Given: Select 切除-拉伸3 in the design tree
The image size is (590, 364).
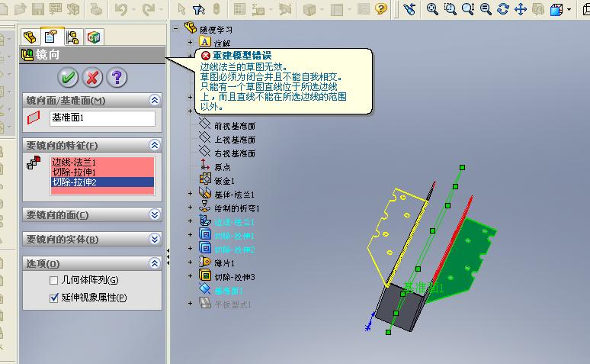Looking at the screenshot, I should (x=235, y=277).
